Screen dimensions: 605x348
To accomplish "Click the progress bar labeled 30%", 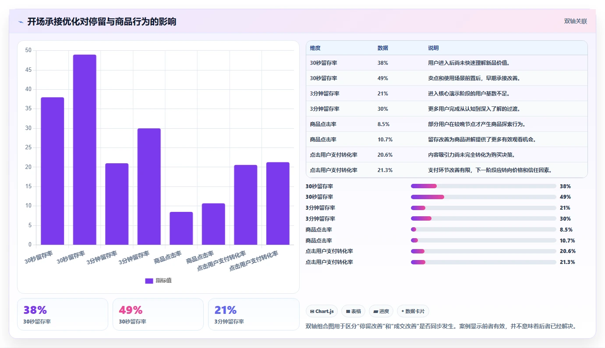I will click(484, 218).
